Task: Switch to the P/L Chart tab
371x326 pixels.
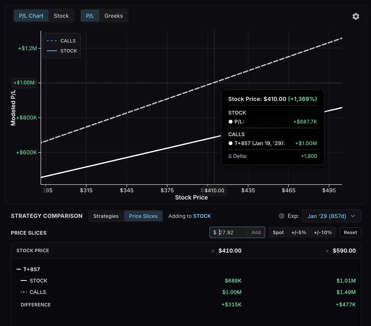Action: [31, 16]
